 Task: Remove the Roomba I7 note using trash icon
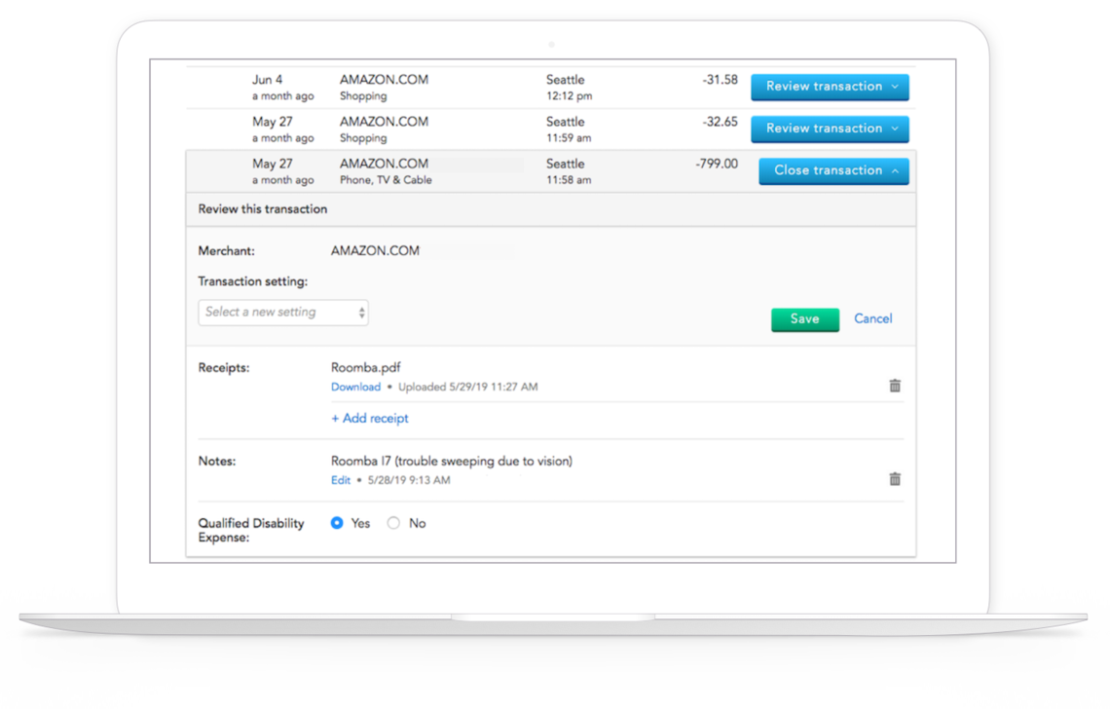895,478
